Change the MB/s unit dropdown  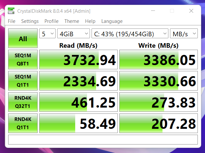pyautogui.click(x=184, y=33)
